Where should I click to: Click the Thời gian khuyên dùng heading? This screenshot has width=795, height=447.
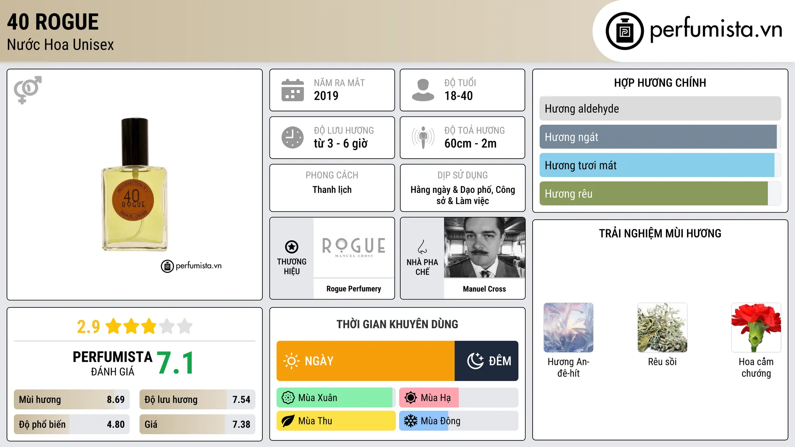(x=397, y=324)
